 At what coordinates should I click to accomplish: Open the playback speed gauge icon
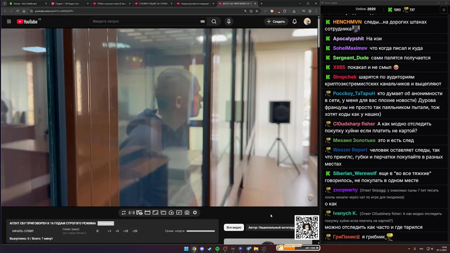coord(171,213)
